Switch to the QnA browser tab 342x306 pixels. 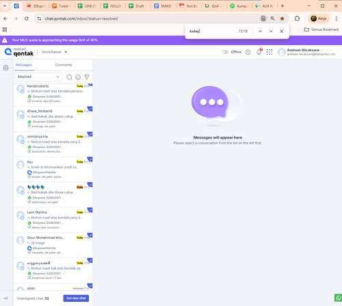[x=214, y=6]
